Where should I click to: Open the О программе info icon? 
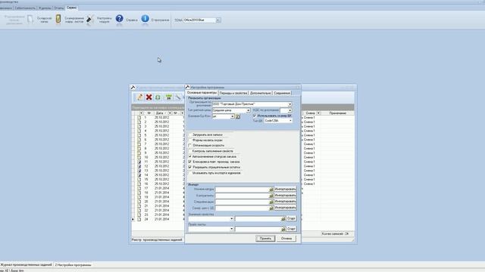pos(145,19)
